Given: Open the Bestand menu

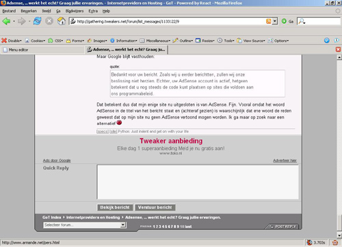Looking at the screenshot, I should click(9, 11).
